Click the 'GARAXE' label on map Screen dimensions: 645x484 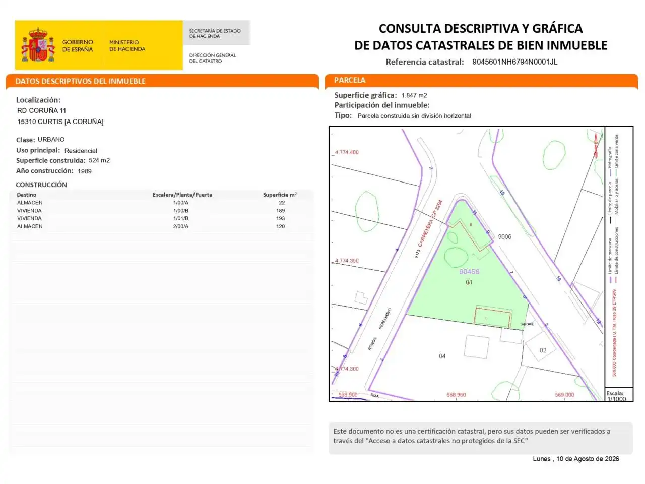(x=527, y=324)
